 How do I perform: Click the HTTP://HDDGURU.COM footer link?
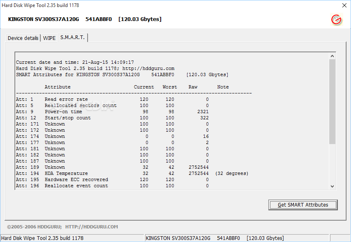click(x=92, y=227)
